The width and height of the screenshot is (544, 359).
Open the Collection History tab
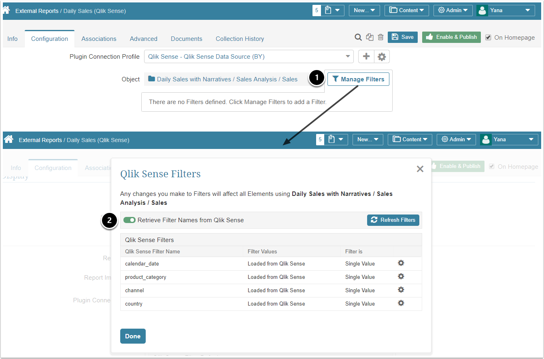(240, 39)
